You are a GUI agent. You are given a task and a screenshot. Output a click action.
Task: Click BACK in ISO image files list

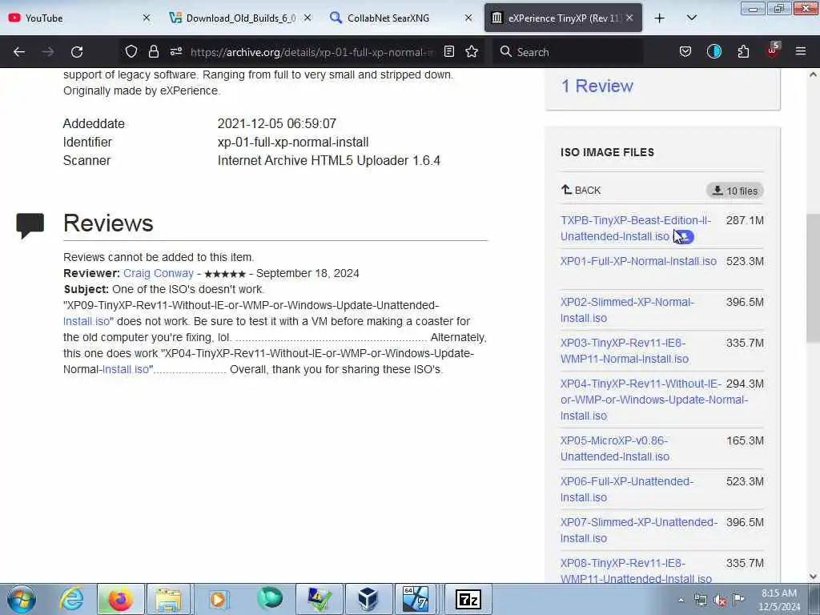click(581, 190)
